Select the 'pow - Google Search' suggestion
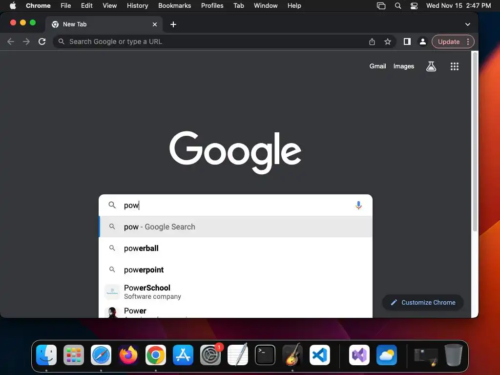 click(235, 227)
